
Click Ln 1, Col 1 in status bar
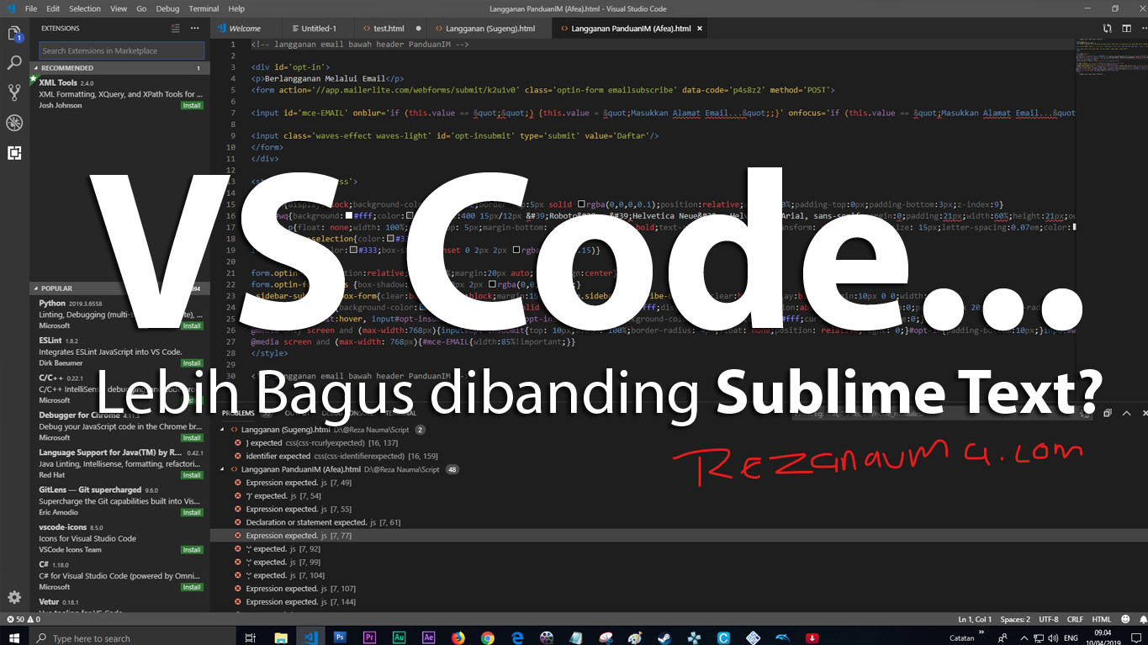[x=975, y=619]
